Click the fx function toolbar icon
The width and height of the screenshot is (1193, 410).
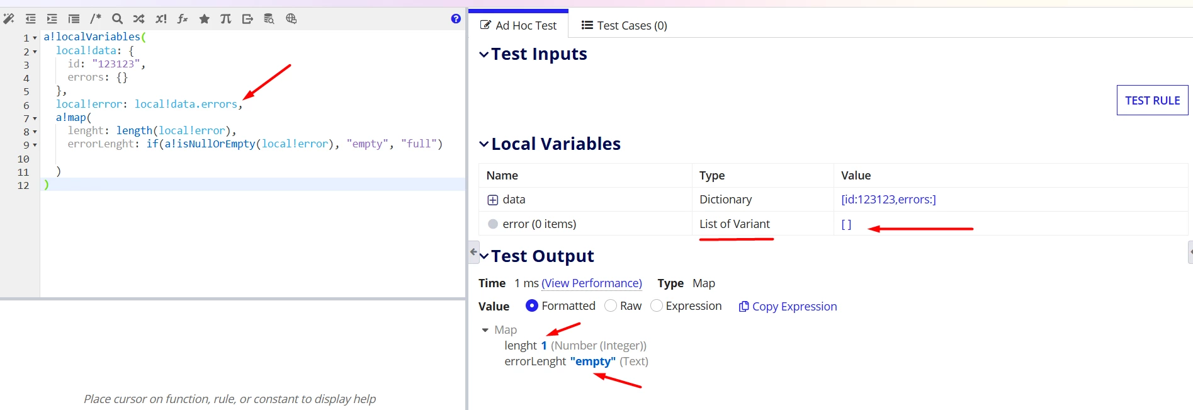click(183, 19)
